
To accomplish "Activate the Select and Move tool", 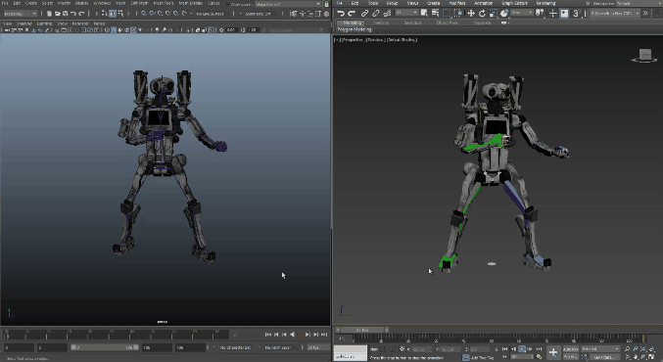I will point(471,14).
